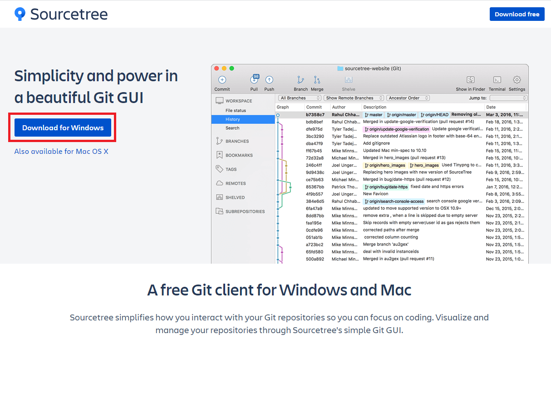Click the greyed-out Shelve toolbar icon
Screen dimensions: 551x408
point(349,80)
